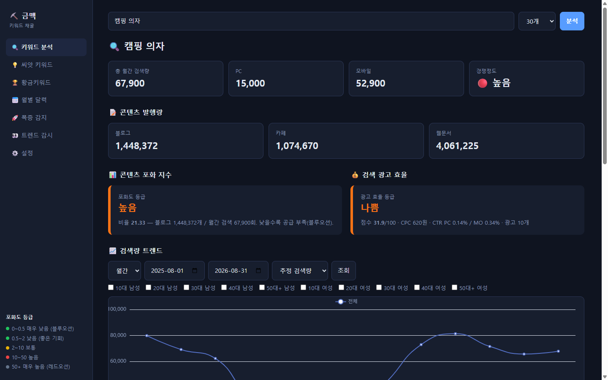This screenshot has width=608, height=380.
Task: Enable the 40대 남성 filter checkbox
Action: point(224,288)
